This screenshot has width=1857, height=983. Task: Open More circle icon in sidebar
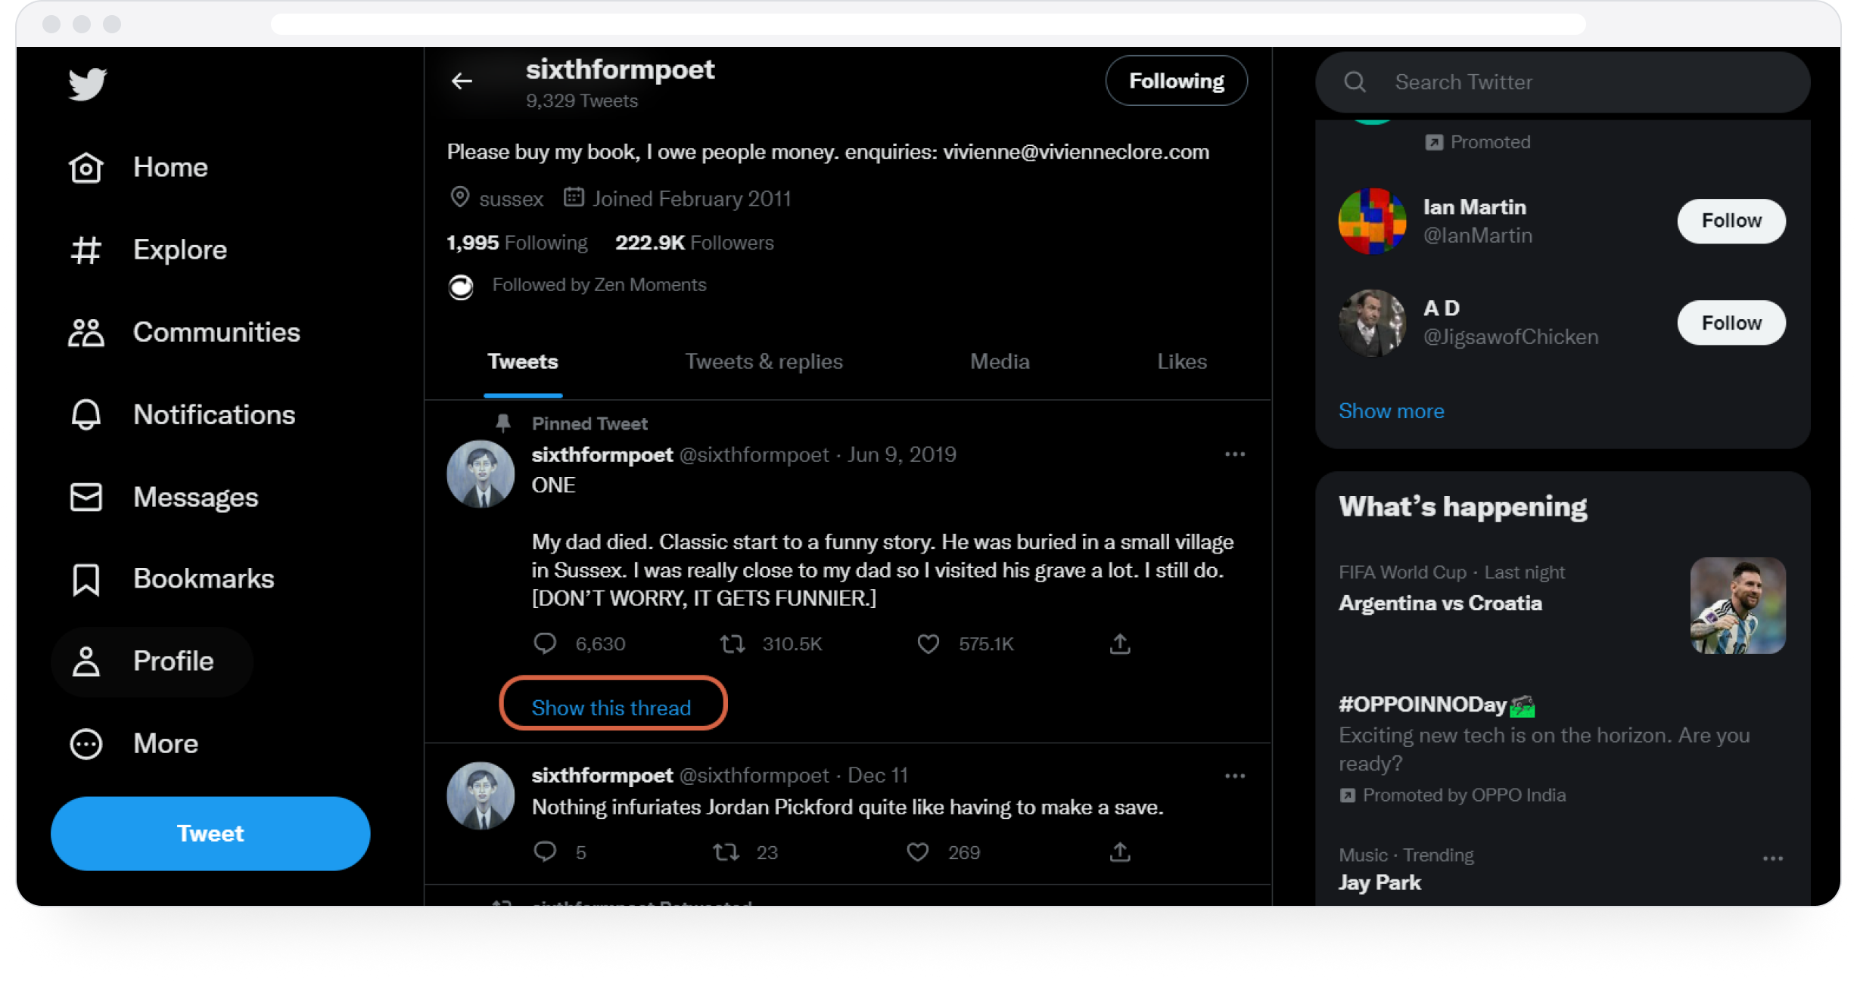[x=86, y=744]
